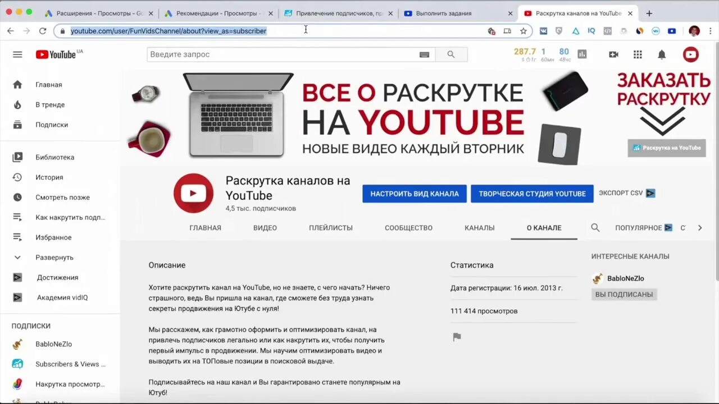Open Chrome's three-dot menu
Image resolution: width=719 pixels, height=404 pixels.
click(x=710, y=31)
